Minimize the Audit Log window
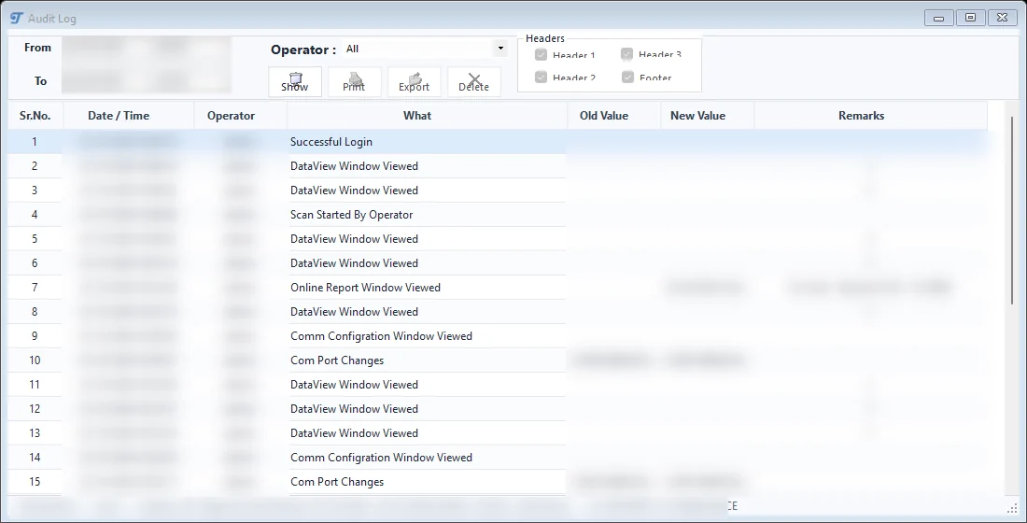The width and height of the screenshot is (1027, 523). [x=938, y=18]
